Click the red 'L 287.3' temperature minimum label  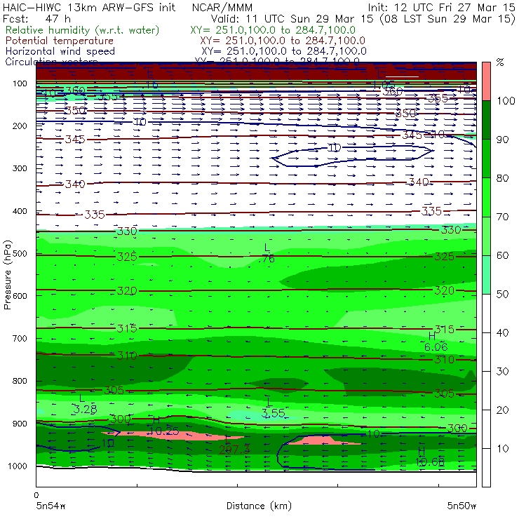tap(234, 445)
